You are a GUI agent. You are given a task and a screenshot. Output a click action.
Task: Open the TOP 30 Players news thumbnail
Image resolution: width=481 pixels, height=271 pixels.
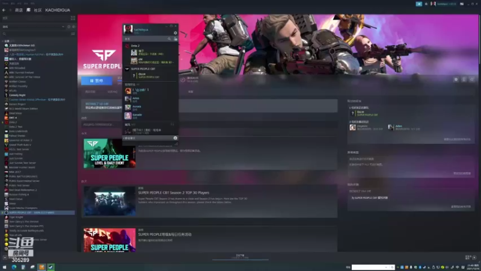(109, 201)
